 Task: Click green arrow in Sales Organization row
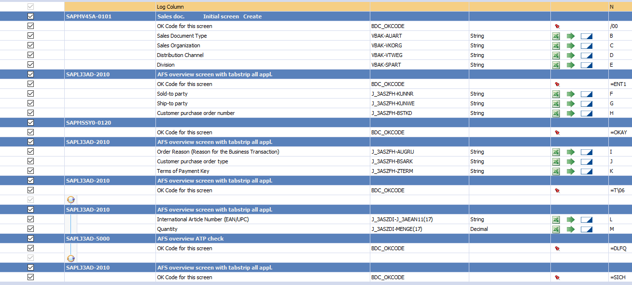[571, 45]
